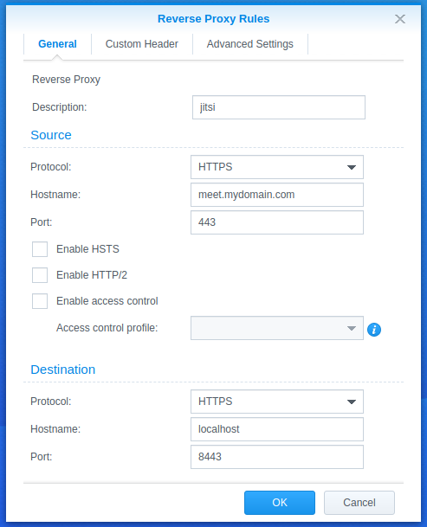Select the General tab
Viewport: 427px width, 527px height.
(x=57, y=44)
